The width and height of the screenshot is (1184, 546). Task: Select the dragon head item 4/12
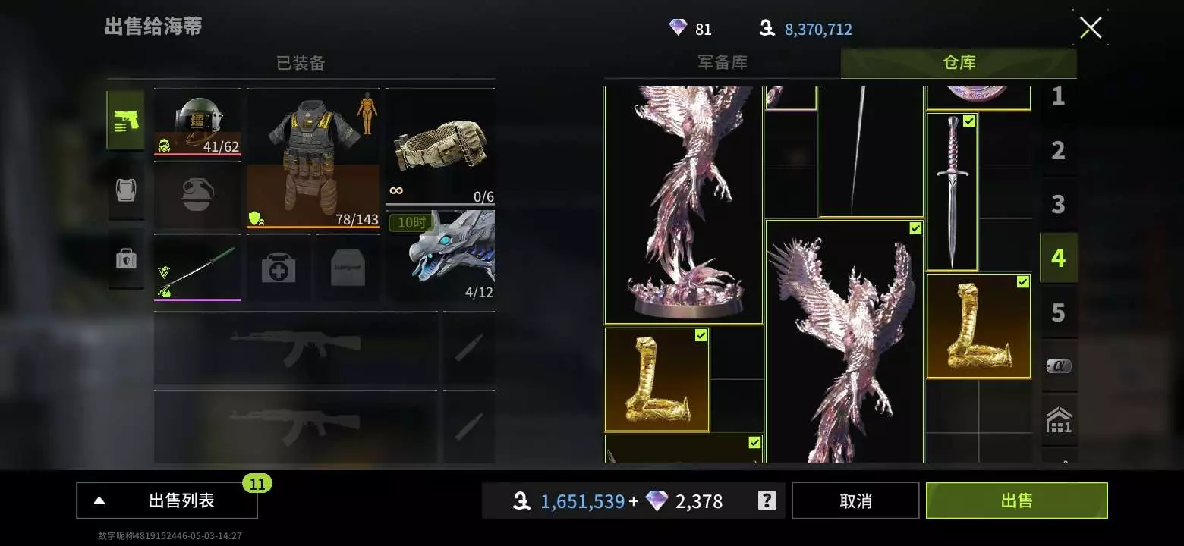440,256
